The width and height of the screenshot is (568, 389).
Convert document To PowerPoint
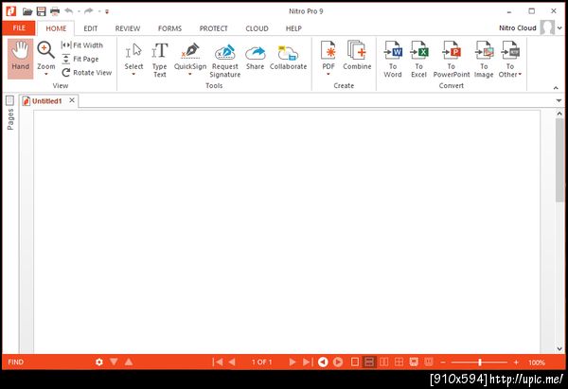click(x=452, y=59)
